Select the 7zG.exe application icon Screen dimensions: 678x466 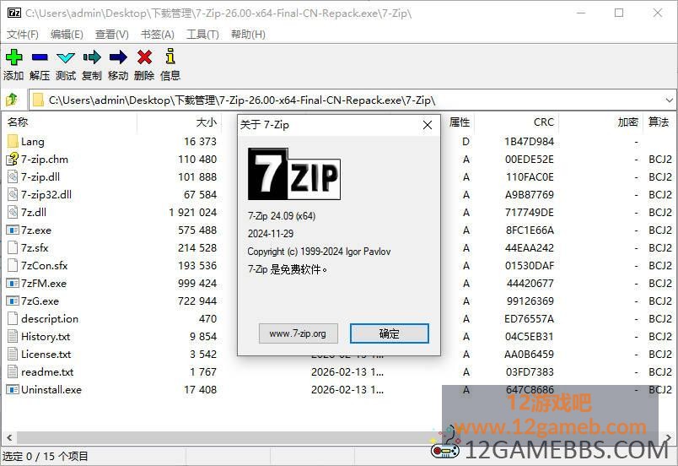pos(13,301)
